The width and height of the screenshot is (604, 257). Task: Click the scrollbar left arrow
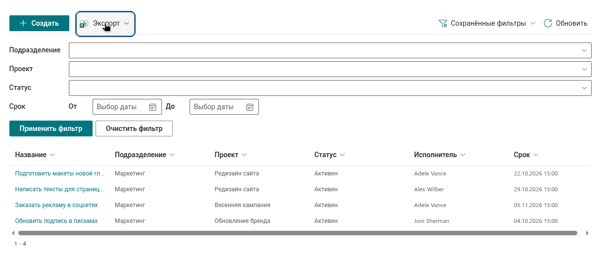[12, 233]
